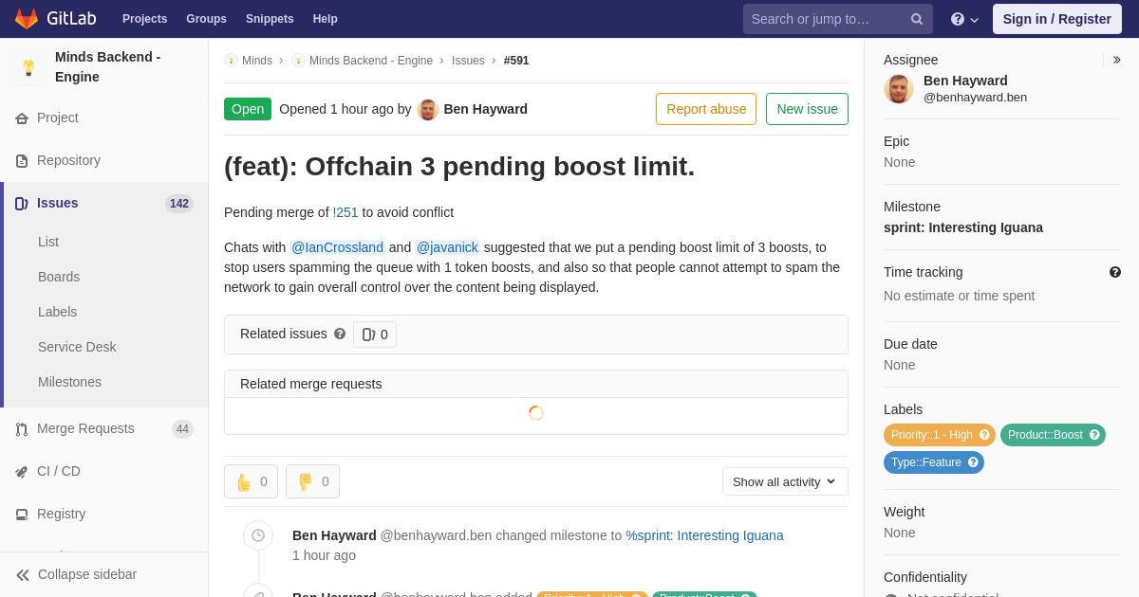Open the GitLab home logo

coord(55,19)
